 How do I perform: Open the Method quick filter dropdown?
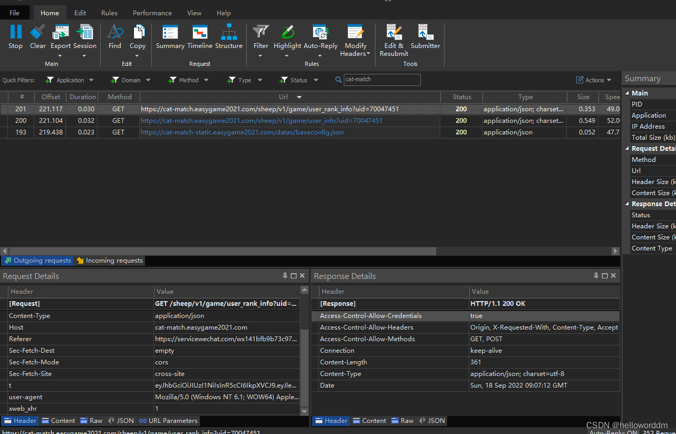[206, 80]
